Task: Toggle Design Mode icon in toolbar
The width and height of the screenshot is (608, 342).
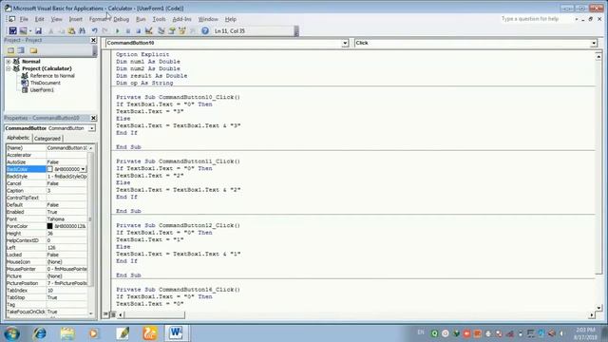Action: [149, 30]
